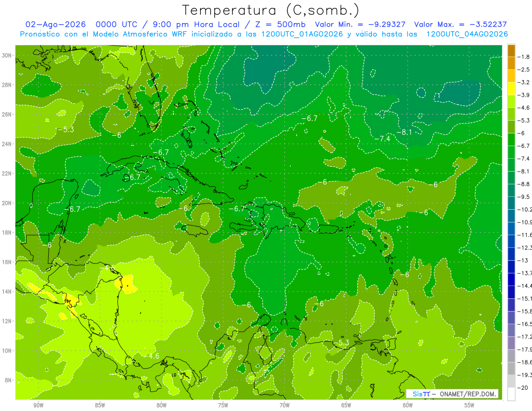Click the '26N' latitude axis label

tap(7, 114)
